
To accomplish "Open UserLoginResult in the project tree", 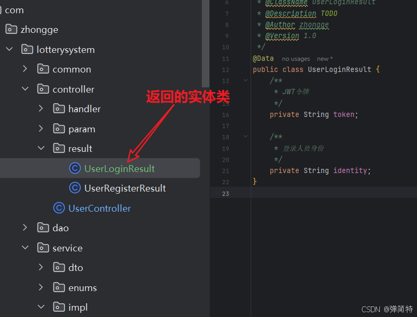I will point(119,168).
